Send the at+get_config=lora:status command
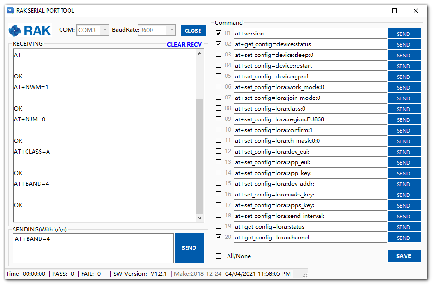Image resolution: width=435 pixels, height=287 pixels. (404, 227)
